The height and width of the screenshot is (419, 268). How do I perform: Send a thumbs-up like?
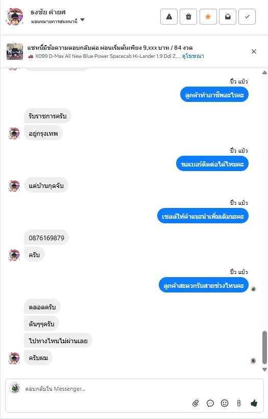coord(254,403)
